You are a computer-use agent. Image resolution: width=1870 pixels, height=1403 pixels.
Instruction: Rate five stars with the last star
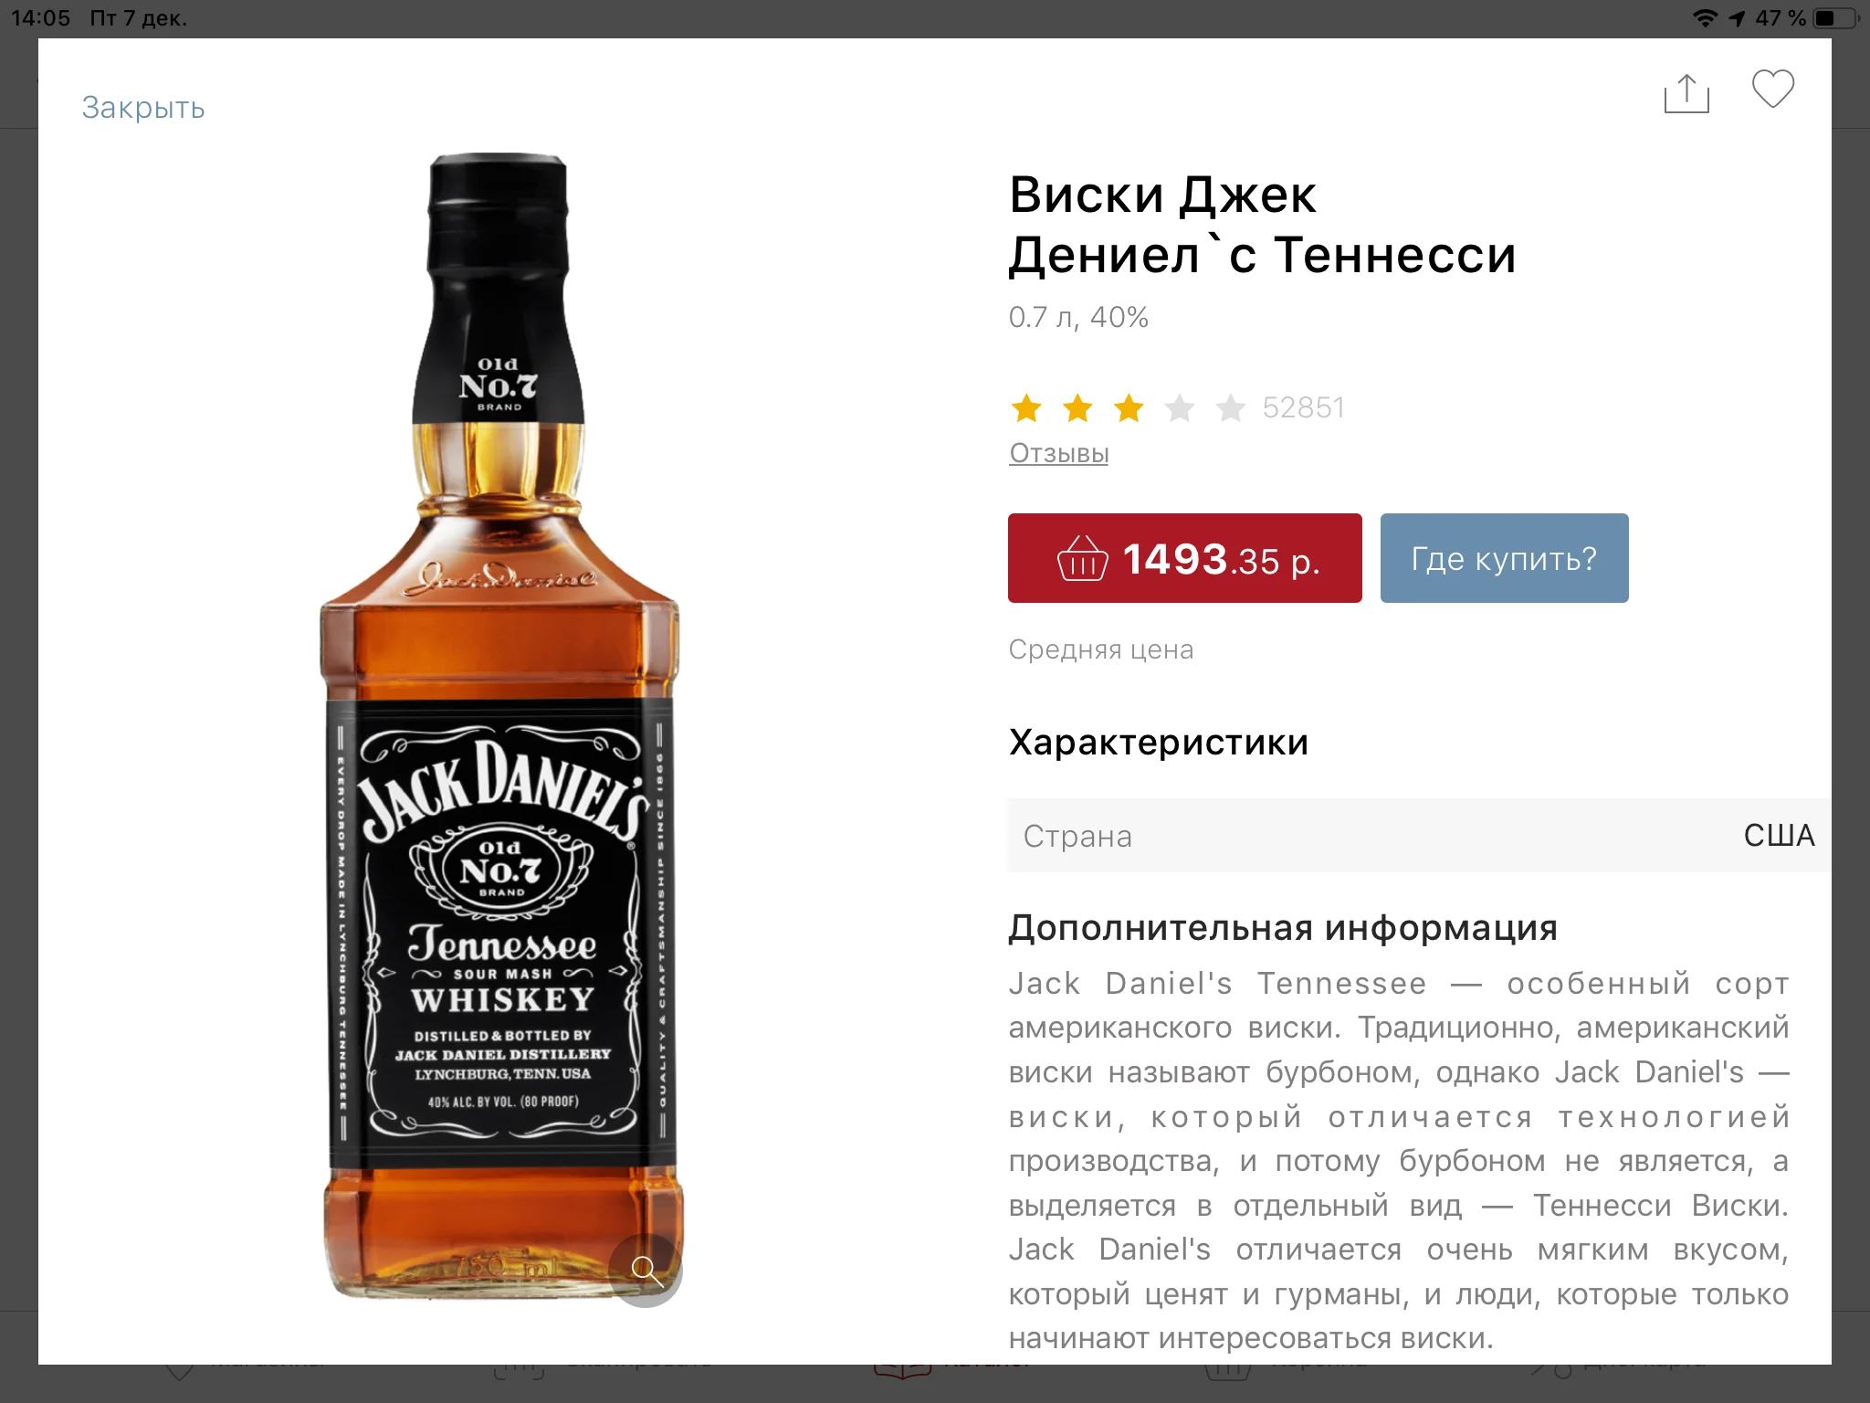(1231, 408)
